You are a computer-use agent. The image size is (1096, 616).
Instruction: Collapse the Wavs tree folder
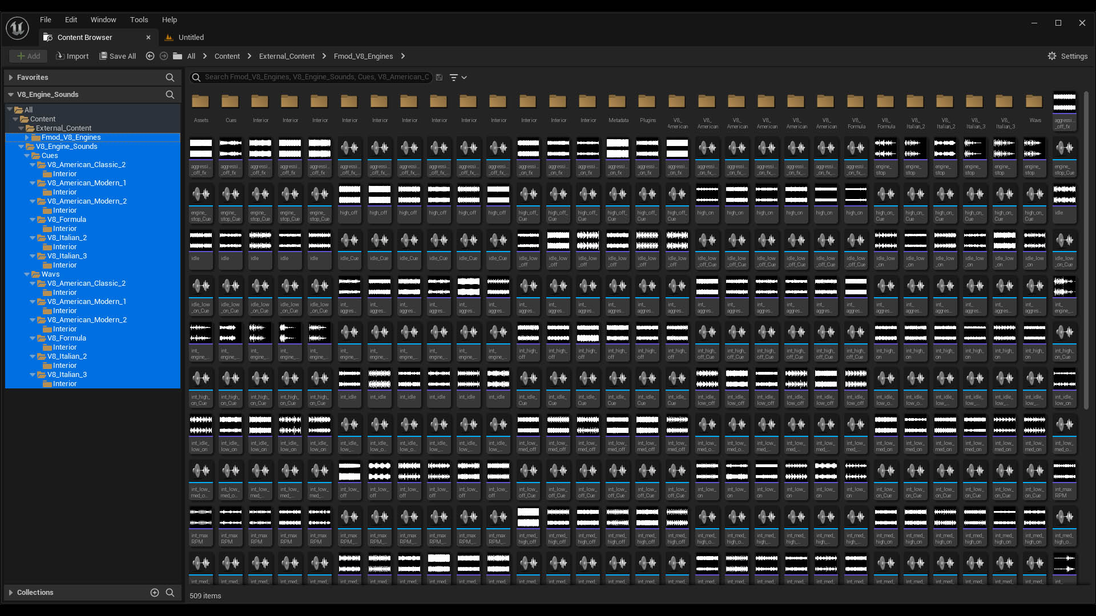[x=27, y=274]
